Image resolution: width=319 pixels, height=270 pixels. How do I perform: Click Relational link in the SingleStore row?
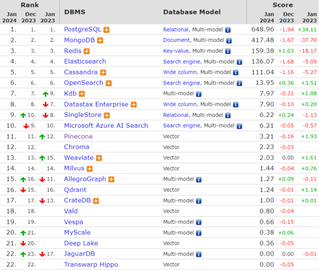(x=176, y=115)
